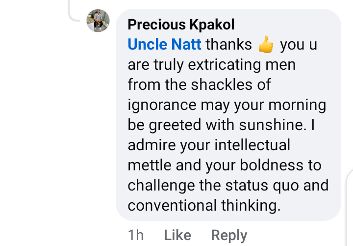Click the thumbs up emoji in comment
This screenshot has height=246, width=353.
tap(266, 45)
